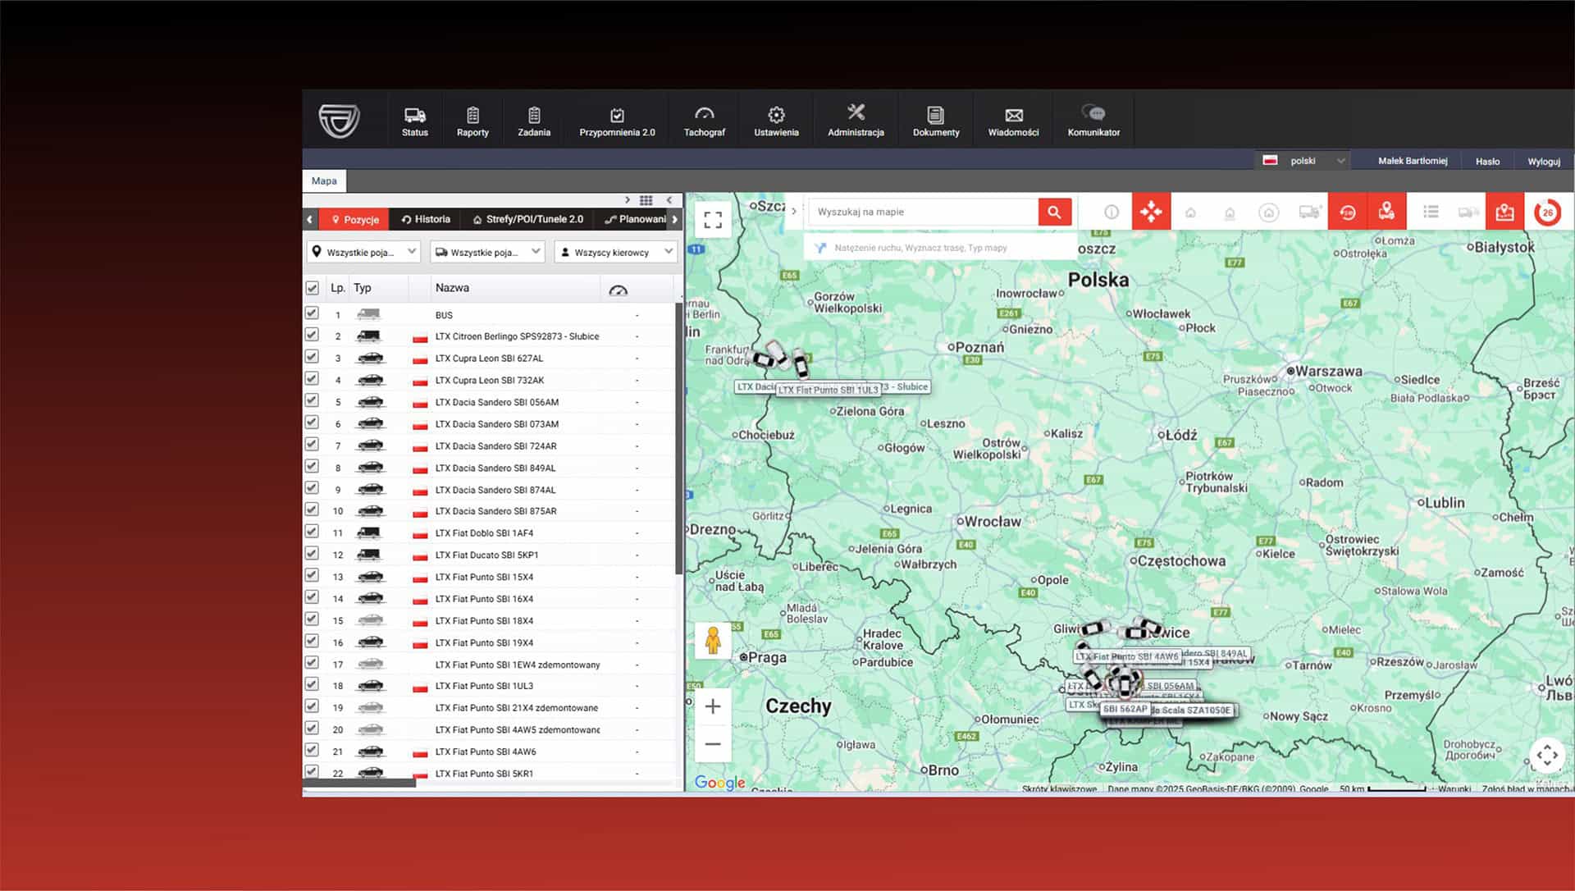Uncheck LTX Cupra Leon SBI 627AL

tap(313, 356)
